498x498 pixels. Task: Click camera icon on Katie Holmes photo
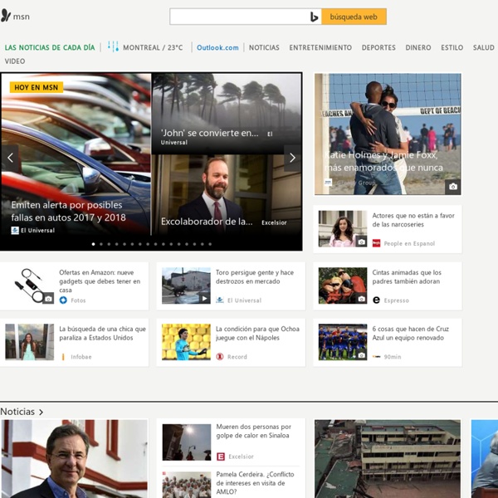point(452,187)
